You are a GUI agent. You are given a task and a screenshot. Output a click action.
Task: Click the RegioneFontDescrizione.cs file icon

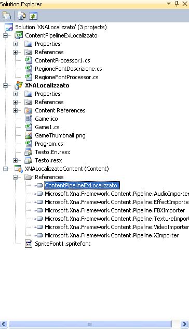(x=29, y=69)
